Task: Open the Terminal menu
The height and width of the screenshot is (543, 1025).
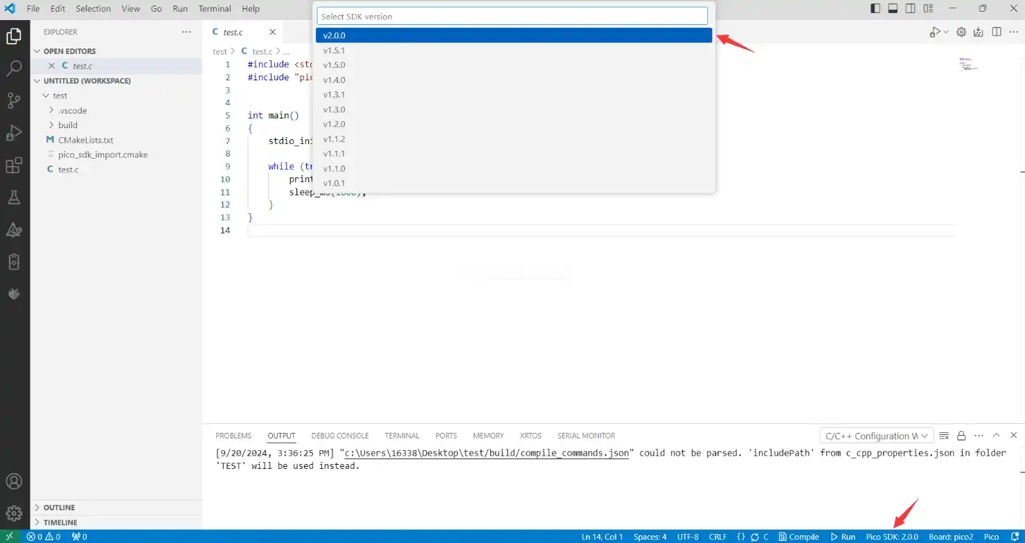Action: 215,9
